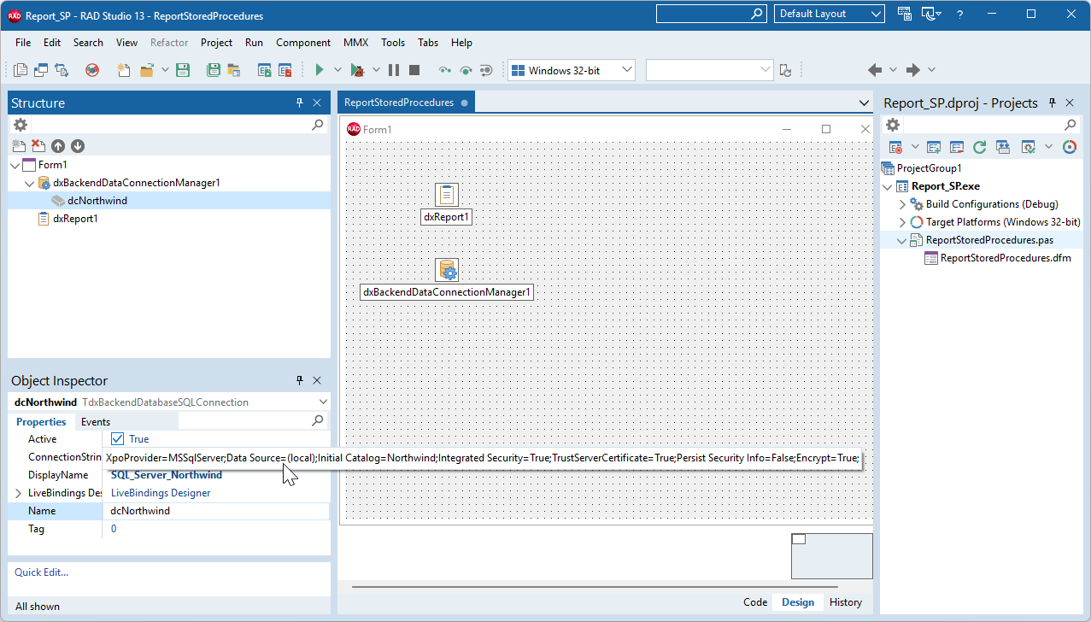The image size is (1091, 622).
Task: Unpin the Structure panel
Action: pos(299,102)
